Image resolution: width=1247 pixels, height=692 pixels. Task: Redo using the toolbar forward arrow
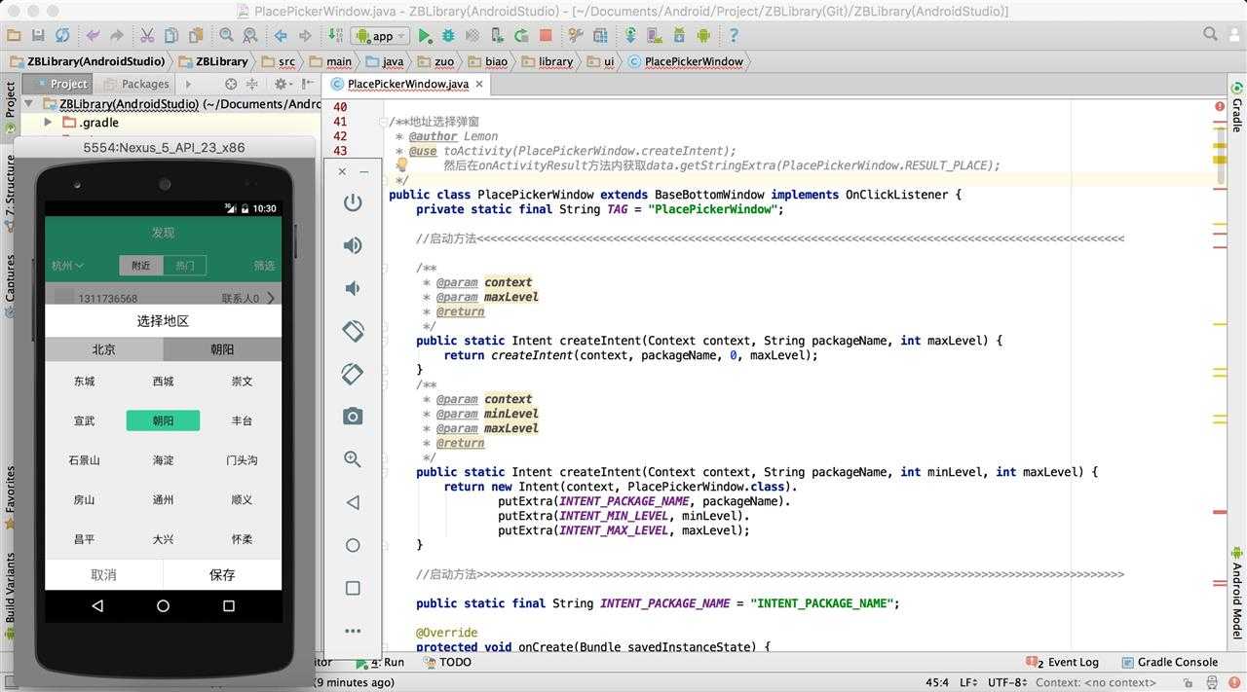117,35
